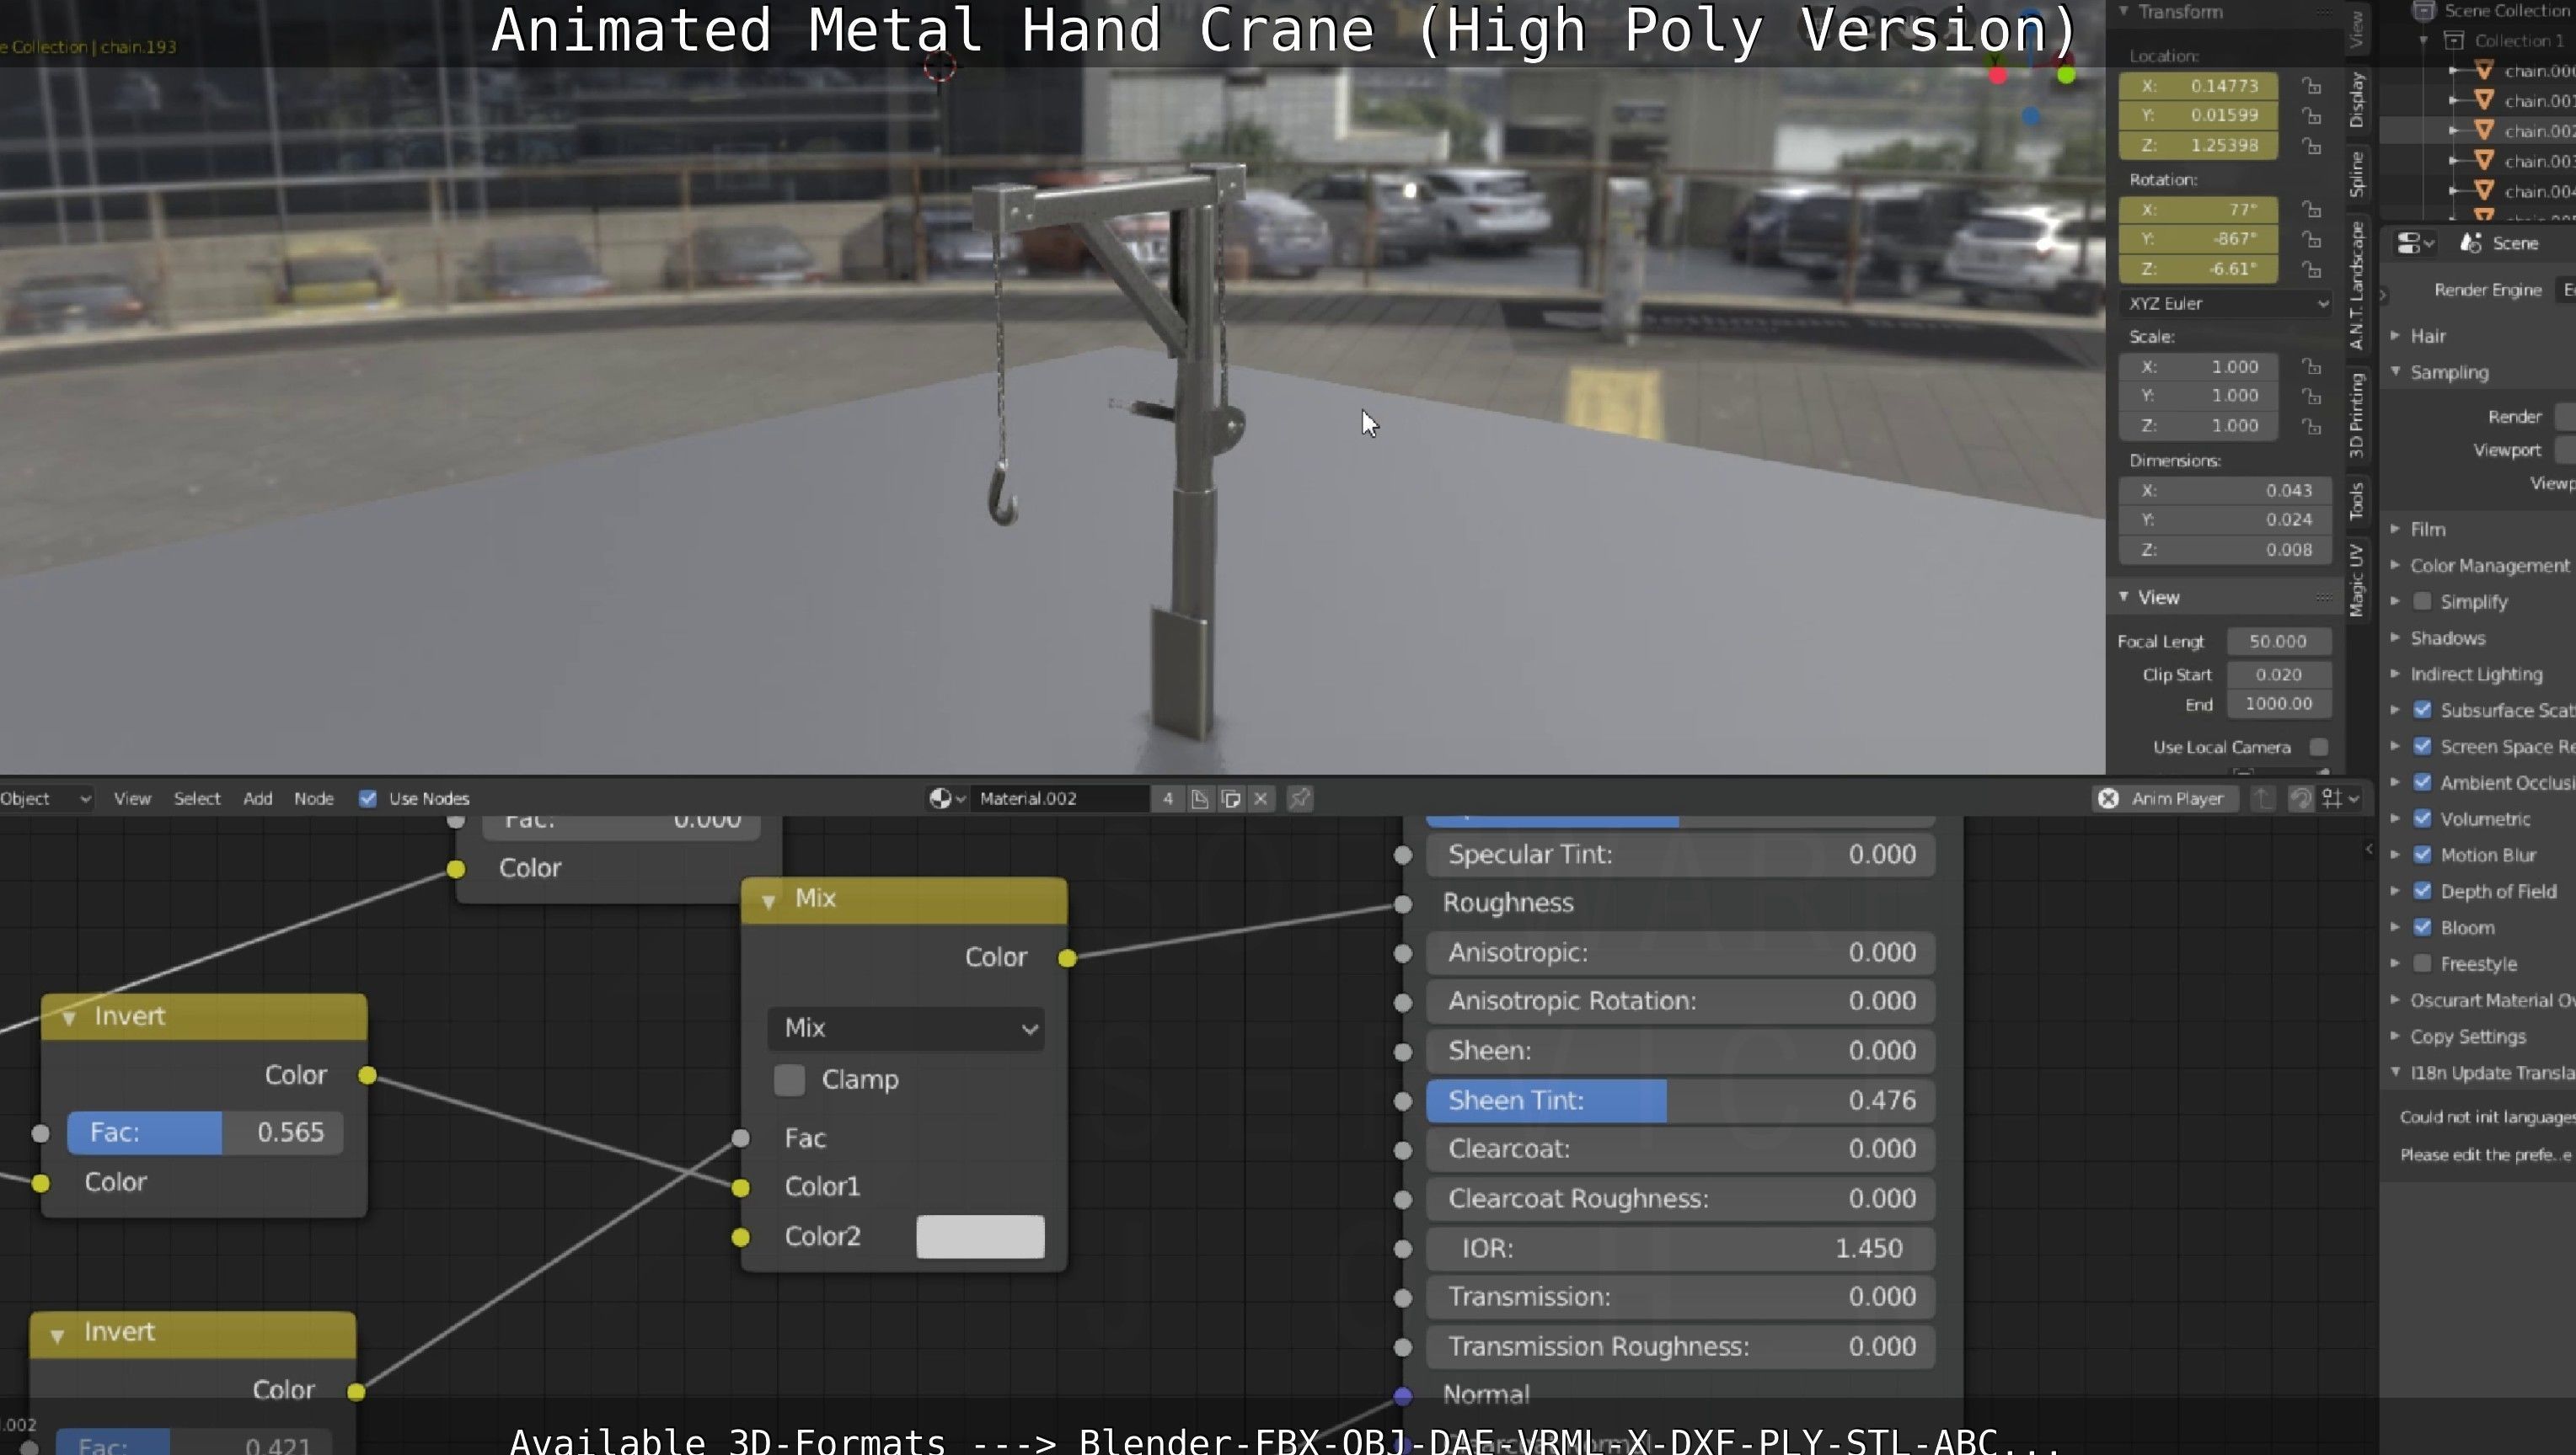The height and width of the screenshot is (1455, 2576).
Task: Toggle the lock icon for Location X
Action: pyautogui.click(x=2311, y=86)
